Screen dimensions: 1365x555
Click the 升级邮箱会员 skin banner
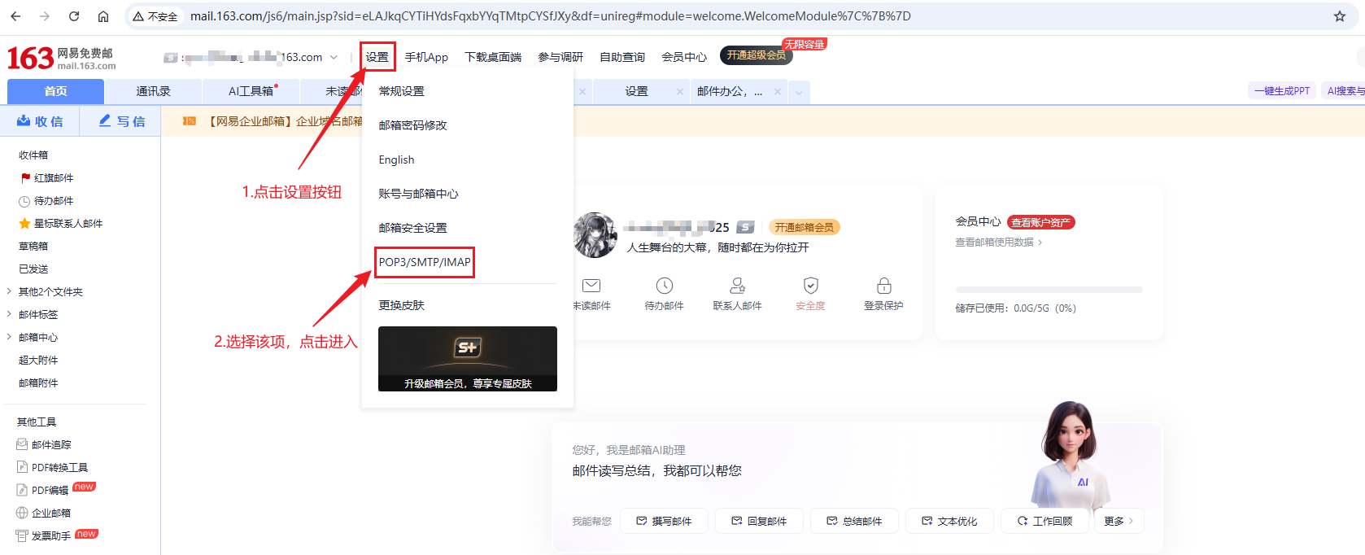(468, 359)
